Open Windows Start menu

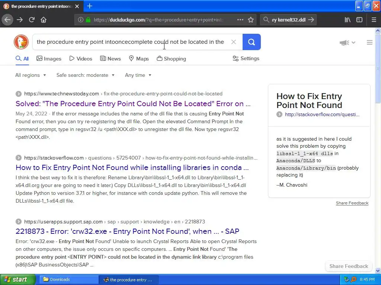18,279
